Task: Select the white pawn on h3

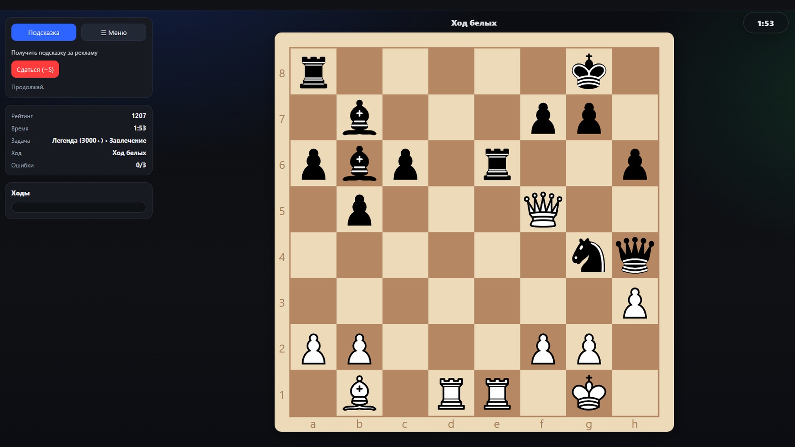Action: pos(635,301)
